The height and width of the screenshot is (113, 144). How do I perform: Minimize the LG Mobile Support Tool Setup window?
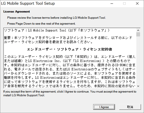click(112, 4)
